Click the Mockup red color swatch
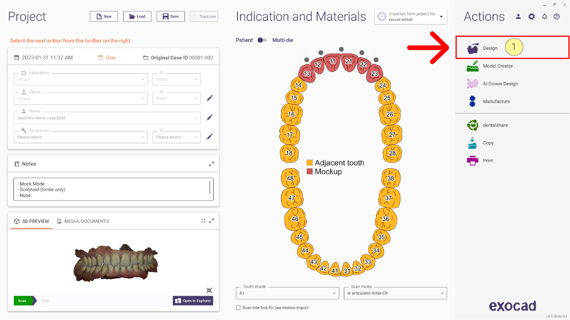570x320 pixels. tap(310, 171)
